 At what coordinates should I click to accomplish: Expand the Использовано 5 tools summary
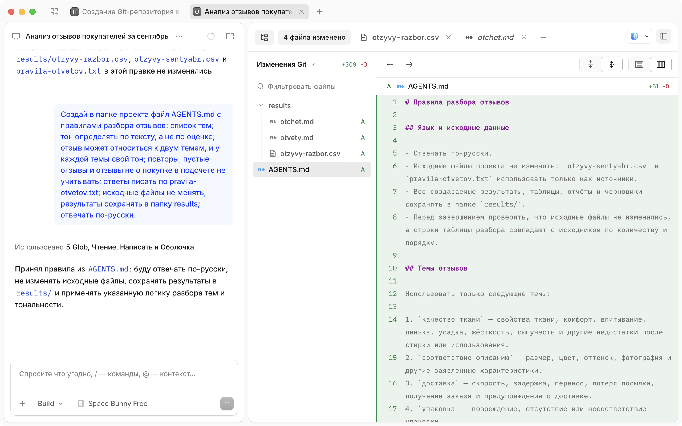click(x=104, y=247)
